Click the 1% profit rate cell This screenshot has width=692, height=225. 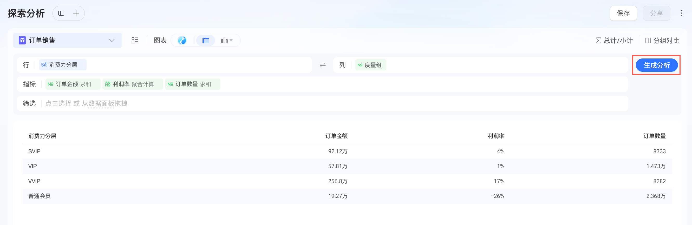500,166
